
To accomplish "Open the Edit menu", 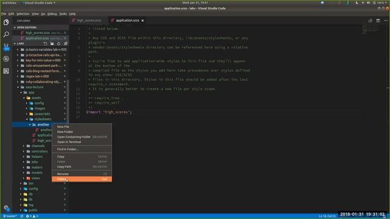I will click(x=11, y=14).
